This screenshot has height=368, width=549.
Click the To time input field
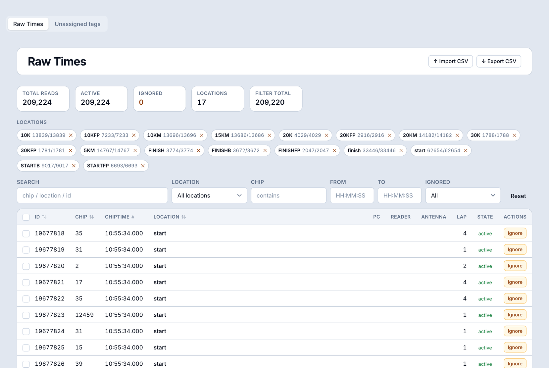tap(400, 195)
